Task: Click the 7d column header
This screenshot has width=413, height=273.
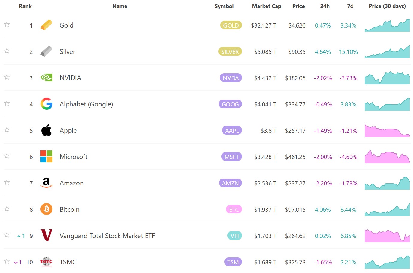Action: click(350, 6)
